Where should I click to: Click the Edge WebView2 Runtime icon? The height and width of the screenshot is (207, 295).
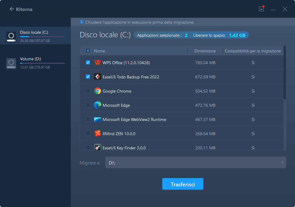[97, 119]
